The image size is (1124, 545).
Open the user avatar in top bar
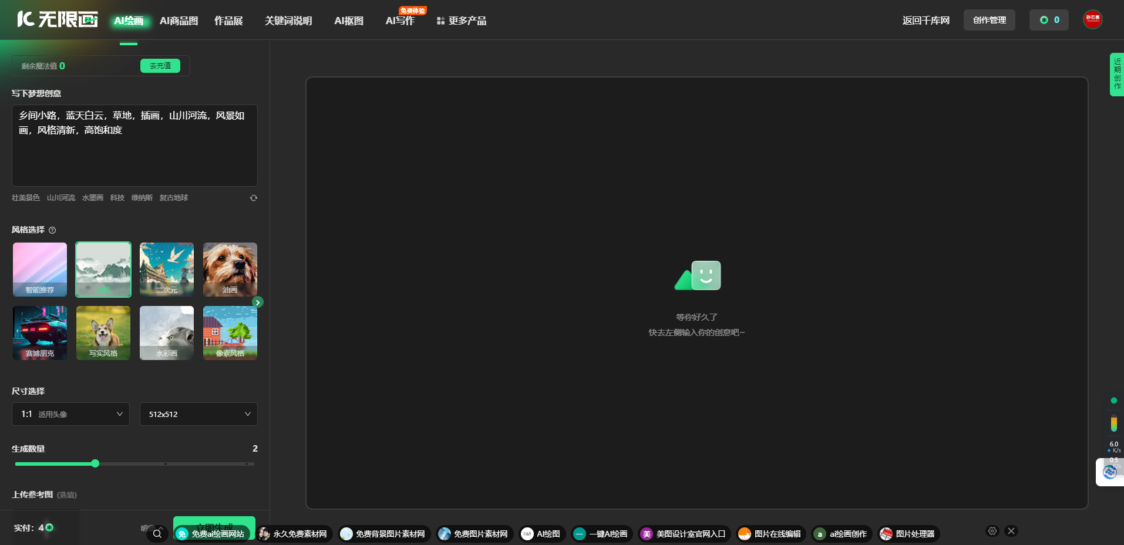[x=1092, y=19]
